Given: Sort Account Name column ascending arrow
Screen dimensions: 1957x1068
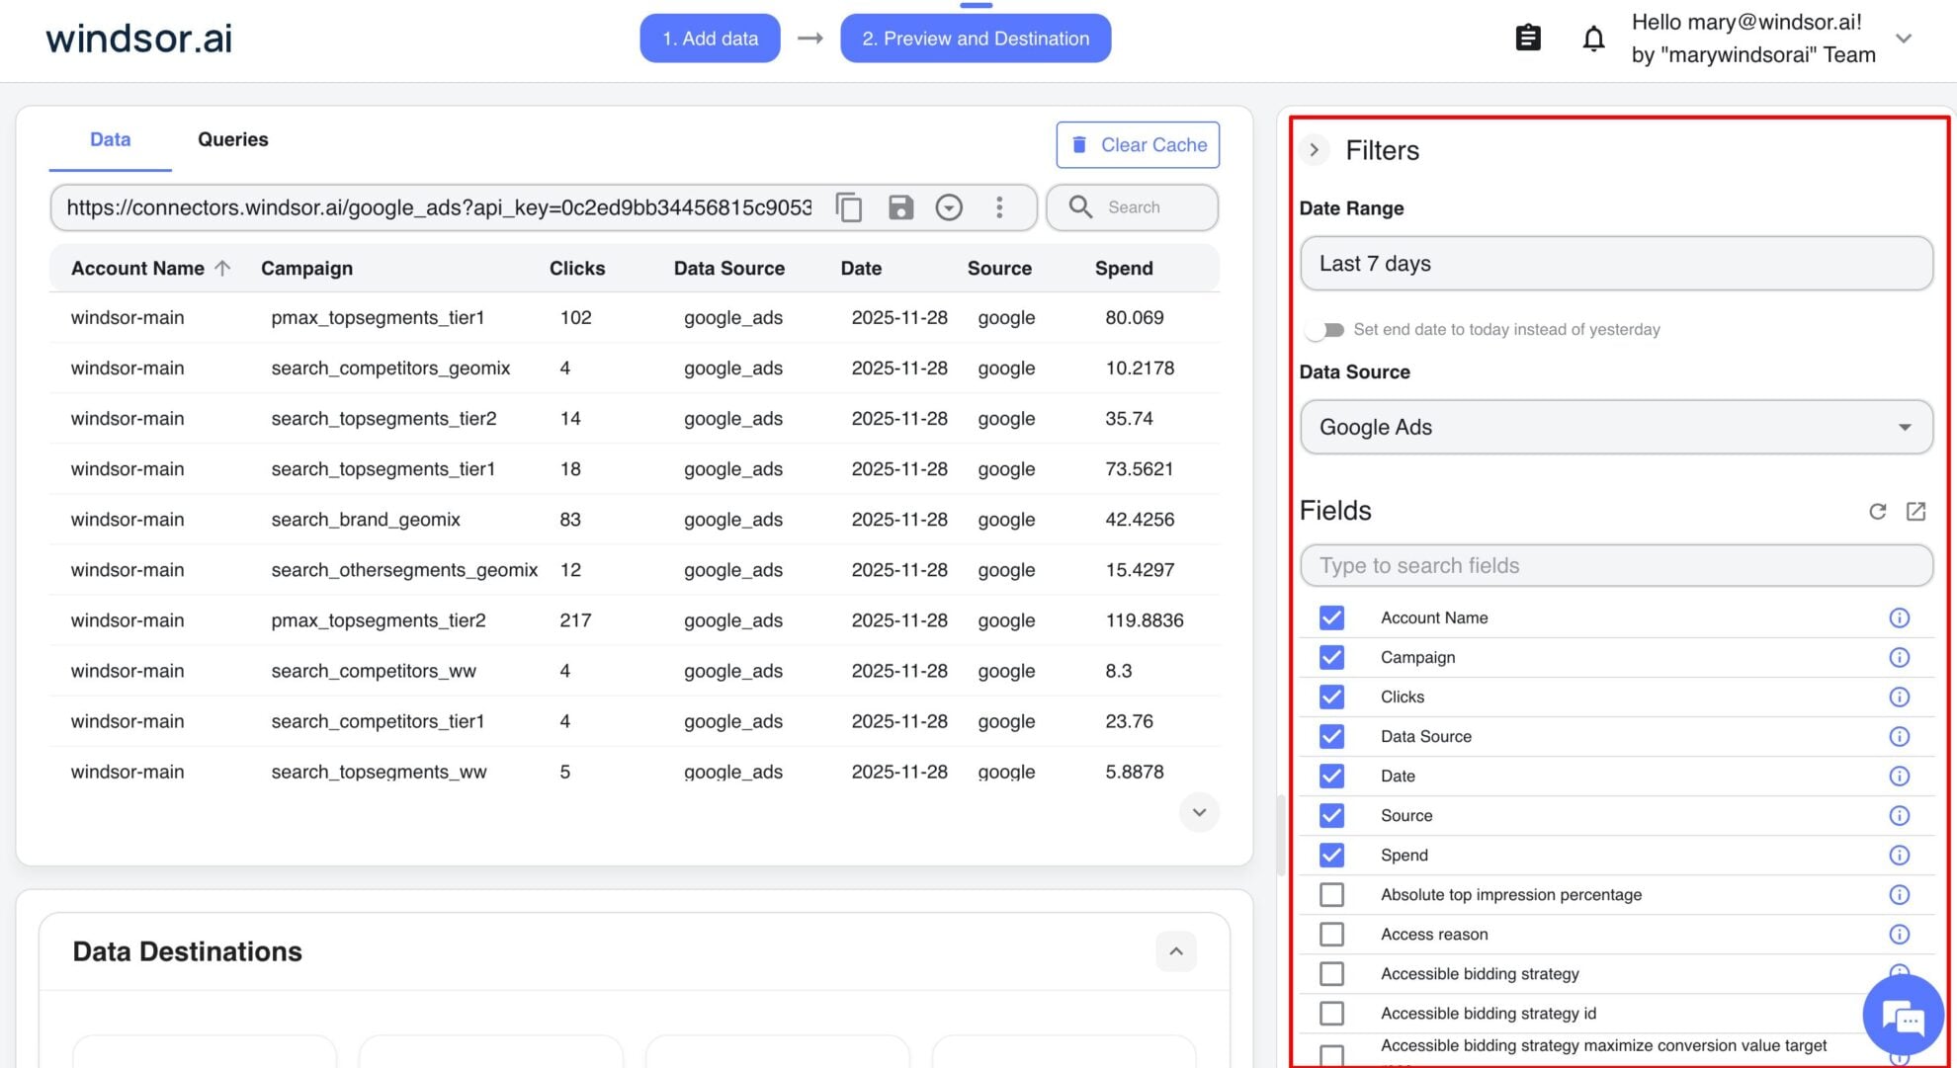Looking at the screenshot, I should coord(222,268).
